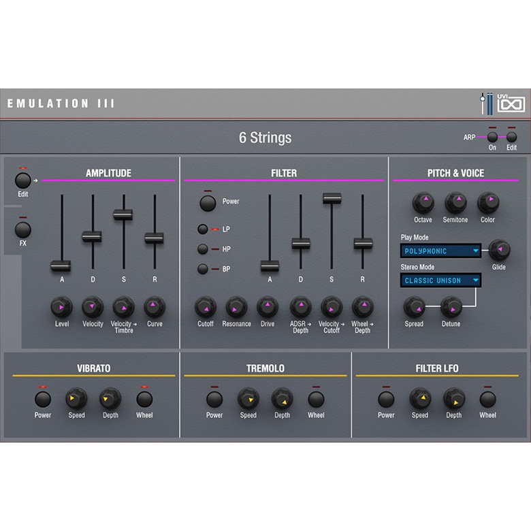Image resolution: width=531 pixels, height=531 pixels.
Task: Click the Resonance knob
Action: [236, 307]
